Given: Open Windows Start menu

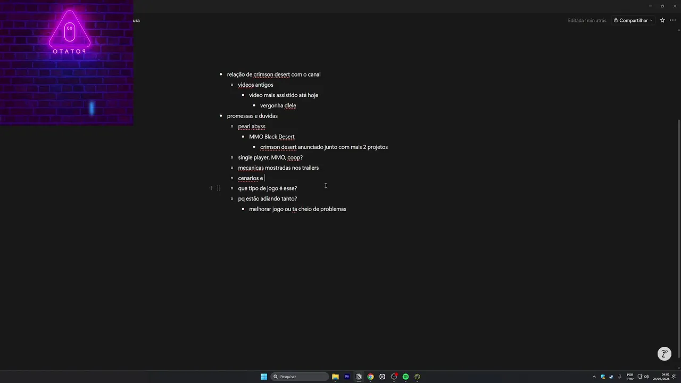Looking at the screenshot, I should pyautogui.click(x=264, y=377).
